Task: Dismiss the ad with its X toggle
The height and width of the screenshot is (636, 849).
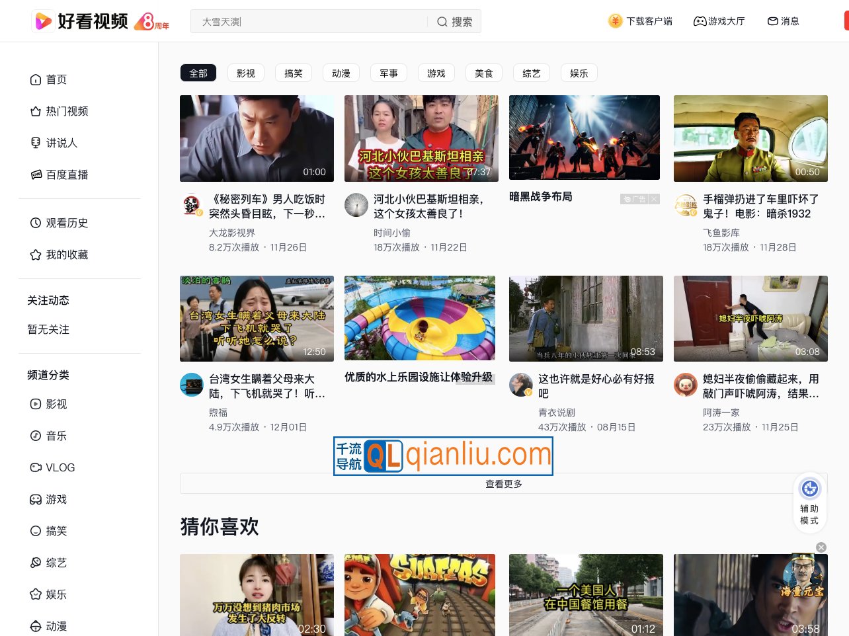Action: coord(654,199)
